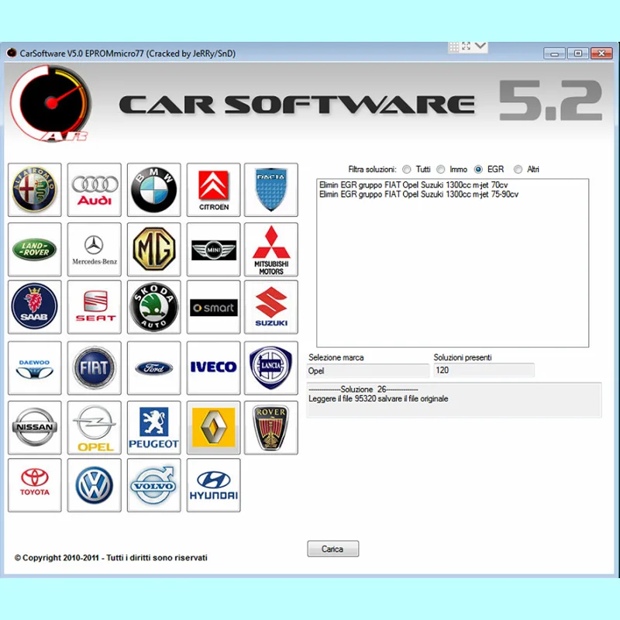Pick the Iveco brand logo
The width and height of the screenshot is (620, 620).
[214, 368]
